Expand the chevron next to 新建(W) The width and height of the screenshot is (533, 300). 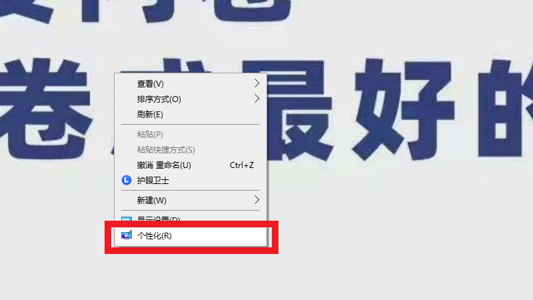click(x=257, y=200)
